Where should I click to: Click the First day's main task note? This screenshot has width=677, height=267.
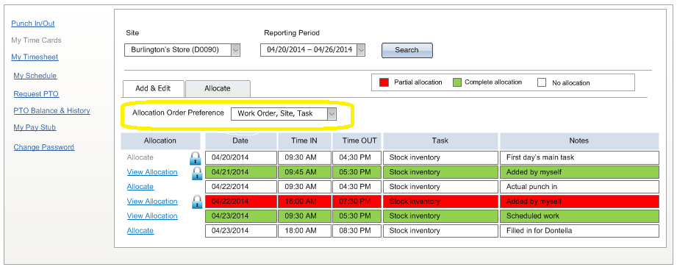coord(579,157)
